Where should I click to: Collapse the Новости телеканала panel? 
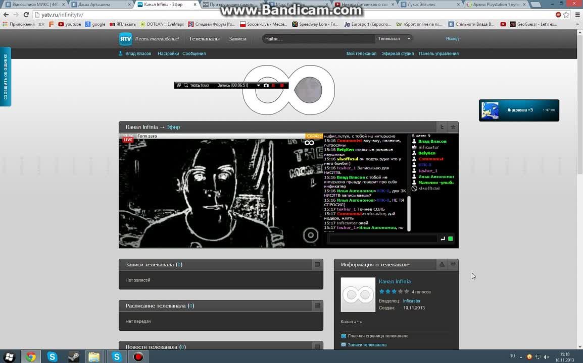[x=317, y=347]
